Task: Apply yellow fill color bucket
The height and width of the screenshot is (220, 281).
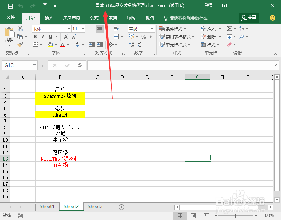Action: [x=51, y=45]
